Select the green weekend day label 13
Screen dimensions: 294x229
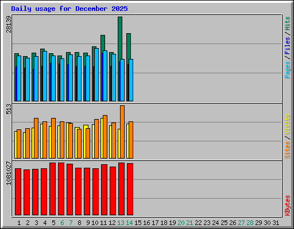click(x=121, y=223)
